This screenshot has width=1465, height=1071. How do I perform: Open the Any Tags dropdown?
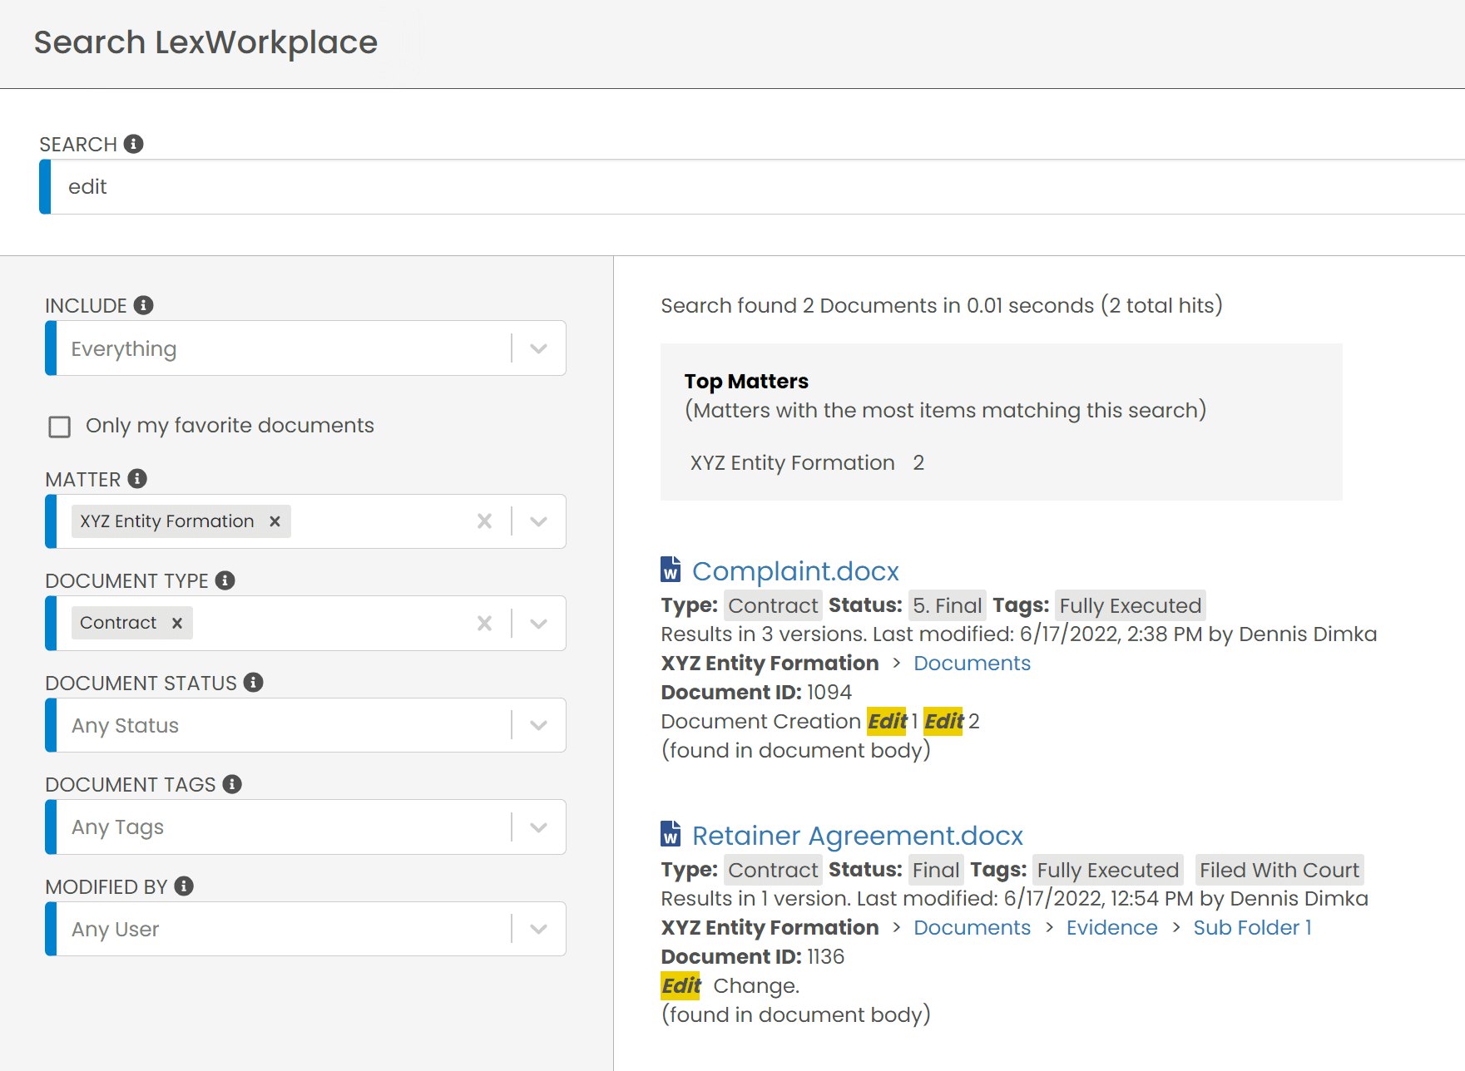(305, 827)
